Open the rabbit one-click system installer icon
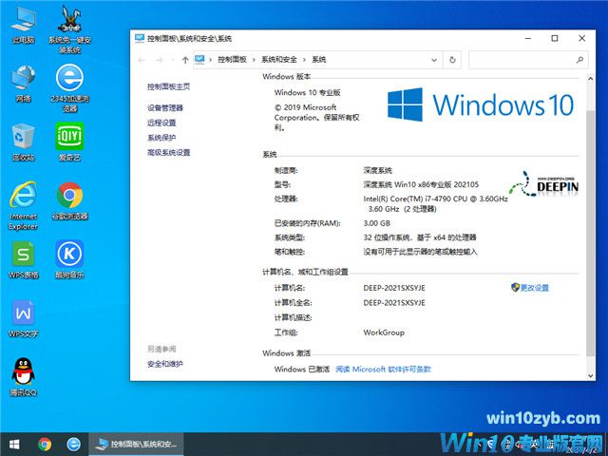The height and width of the screenshot is (456, 608). (x=69, y=28)
